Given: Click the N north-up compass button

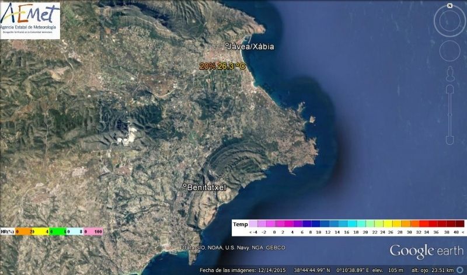Looking at the screenshot, I should (x=450, y=6).
